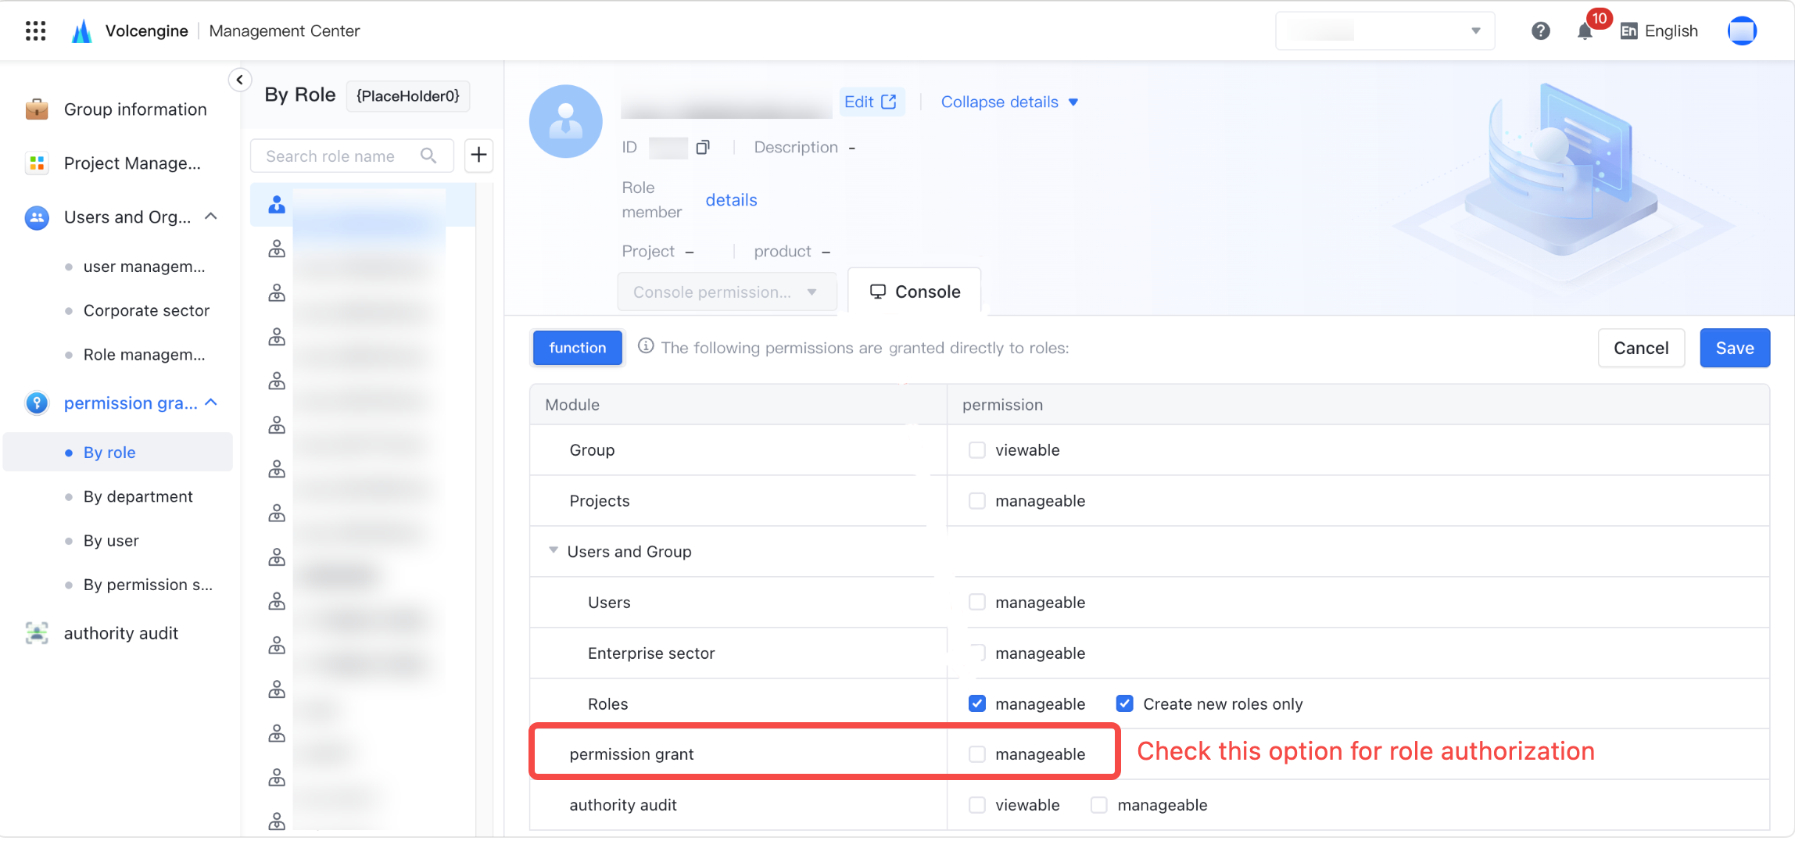
Task: Open the Role member details link
Action: point(731,200)
